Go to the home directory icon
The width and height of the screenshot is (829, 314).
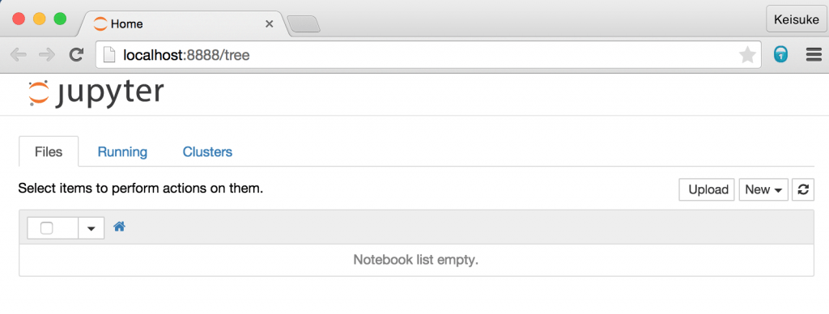click(120, 227)
